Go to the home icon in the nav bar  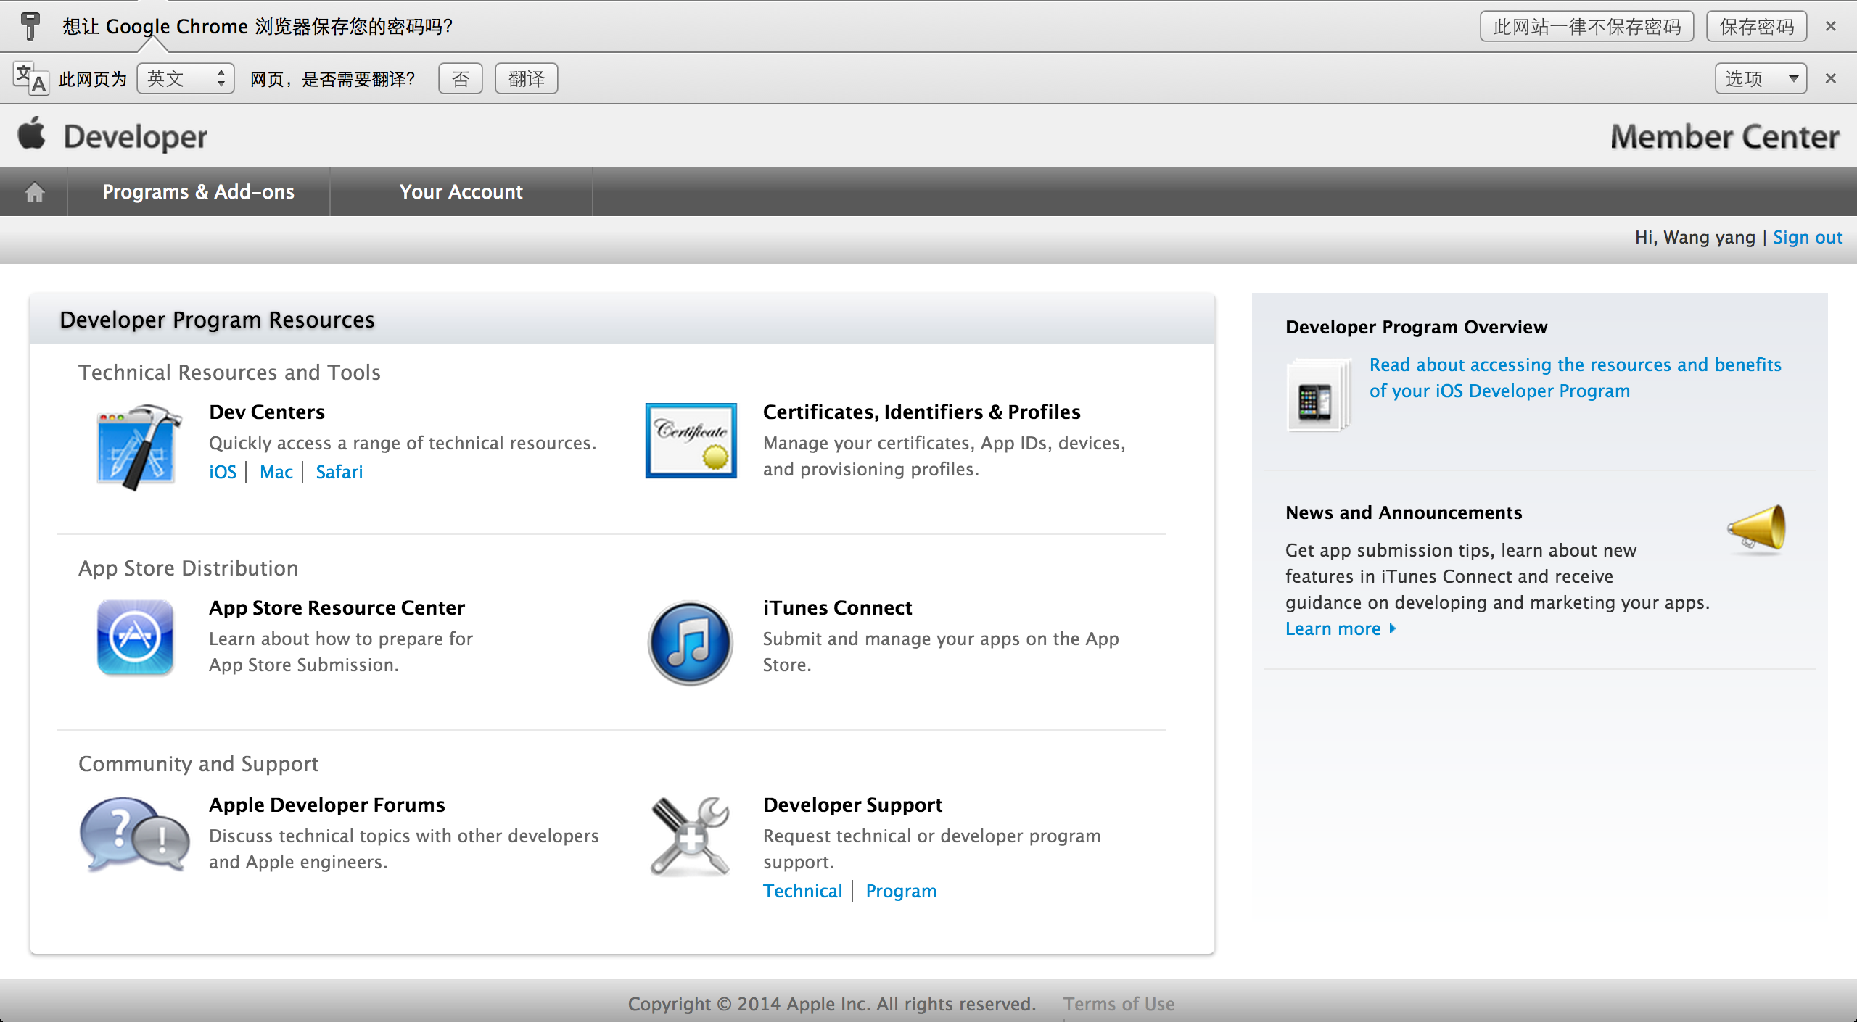click(34, 192)
